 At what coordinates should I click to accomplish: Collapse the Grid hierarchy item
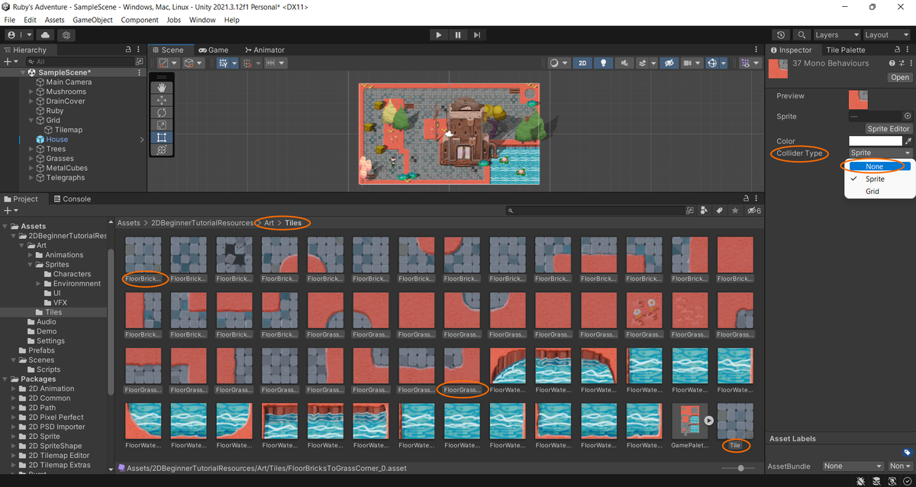[x=31, y=121]
